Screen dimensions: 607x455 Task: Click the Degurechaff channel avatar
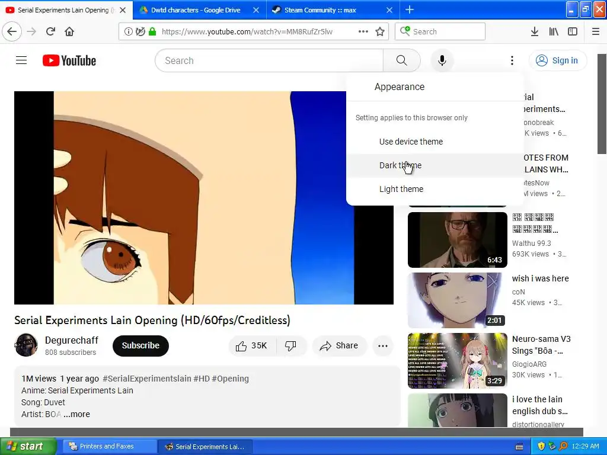26,345
